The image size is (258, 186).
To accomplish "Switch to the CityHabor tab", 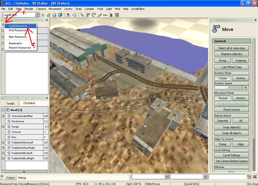I will pyautogui.click(x=29, y=103).
